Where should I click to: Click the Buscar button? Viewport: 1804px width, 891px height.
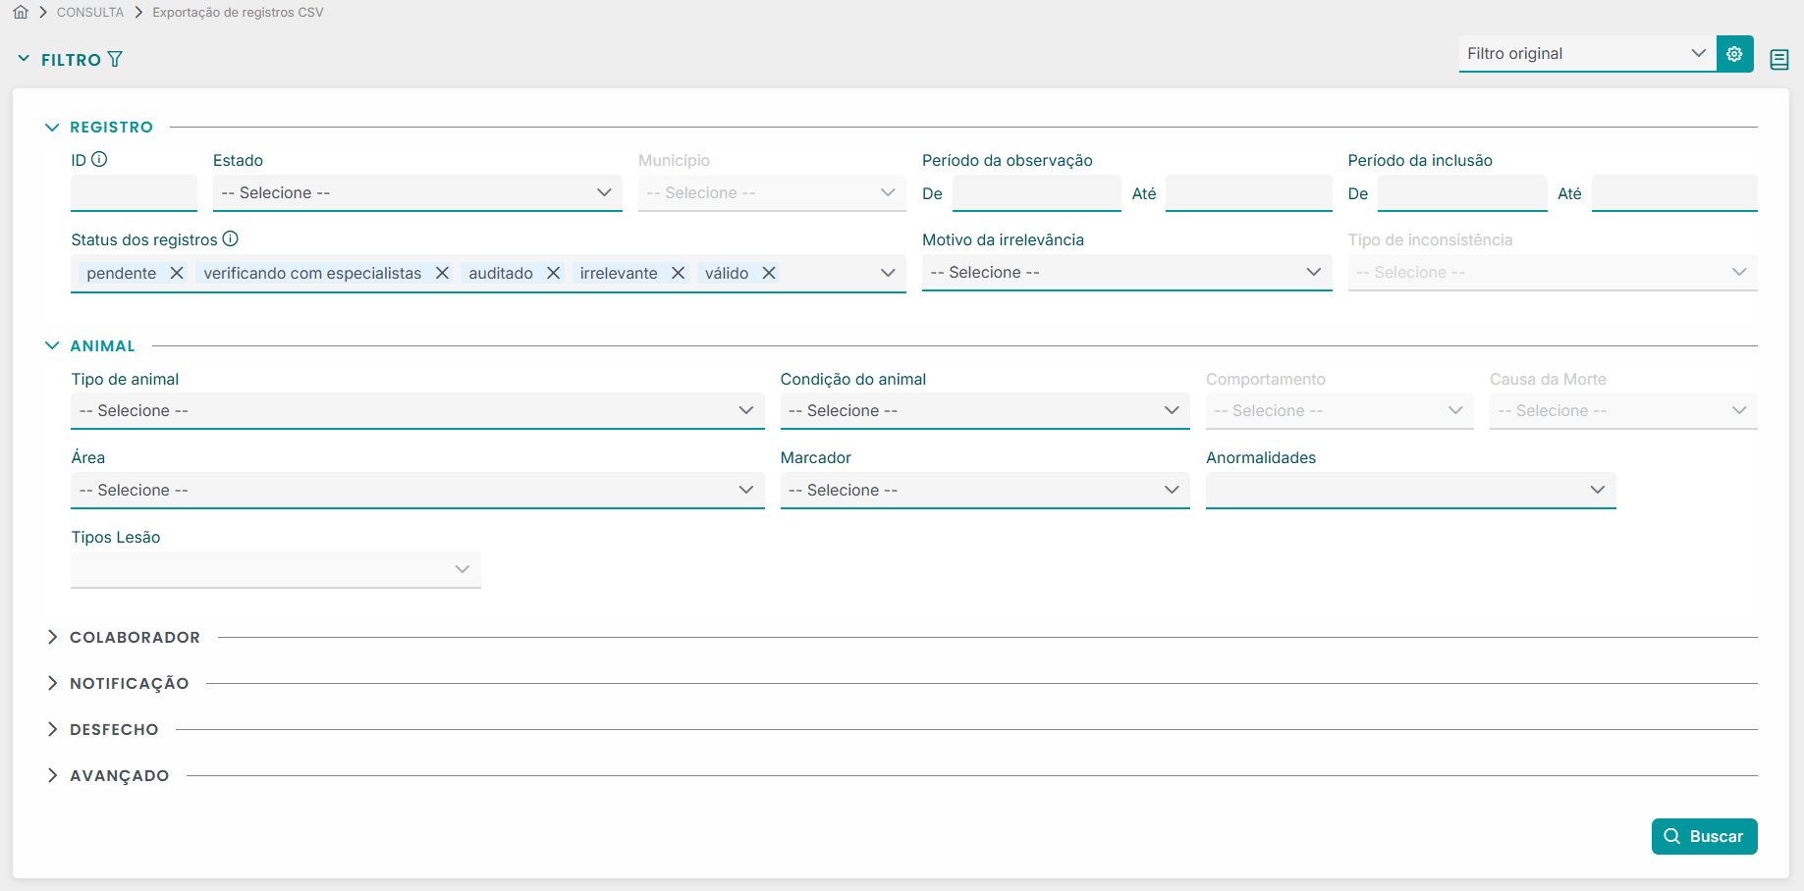coord(1704,837)
